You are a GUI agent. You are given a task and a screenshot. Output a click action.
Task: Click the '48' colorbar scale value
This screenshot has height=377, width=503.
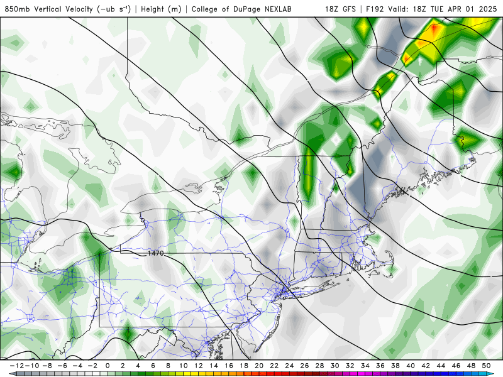pos(471,366)
